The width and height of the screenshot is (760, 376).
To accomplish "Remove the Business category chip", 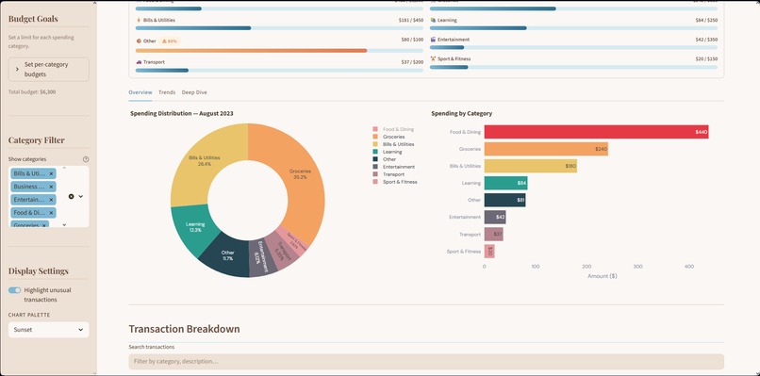I will (x=51, y=187).
